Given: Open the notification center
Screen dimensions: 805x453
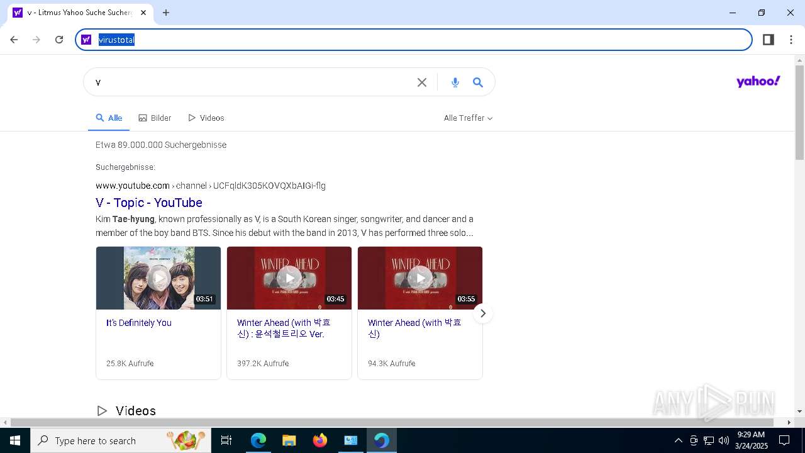Looking at the screenshot, I should (784, 440).
